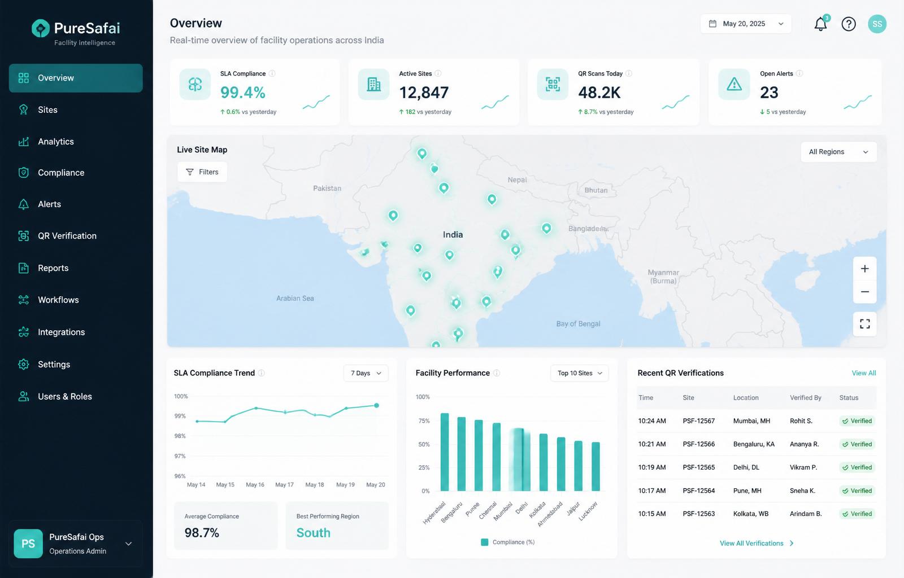Click the 98.7% average compliance value
This screenshot has width=904, height=578.
(x=202, y=533)
